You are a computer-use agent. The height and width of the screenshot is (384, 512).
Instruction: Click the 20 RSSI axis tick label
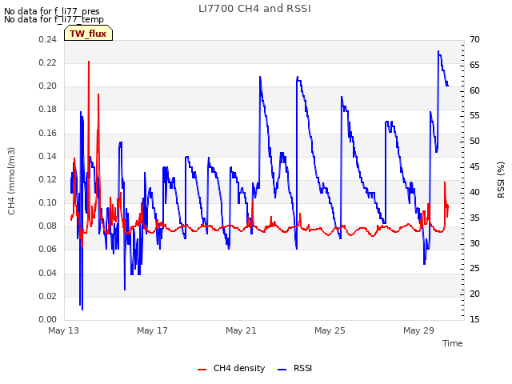[474, 294]
